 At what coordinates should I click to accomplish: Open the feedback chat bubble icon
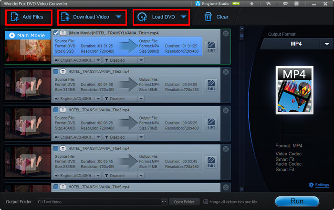click(285, 4)
